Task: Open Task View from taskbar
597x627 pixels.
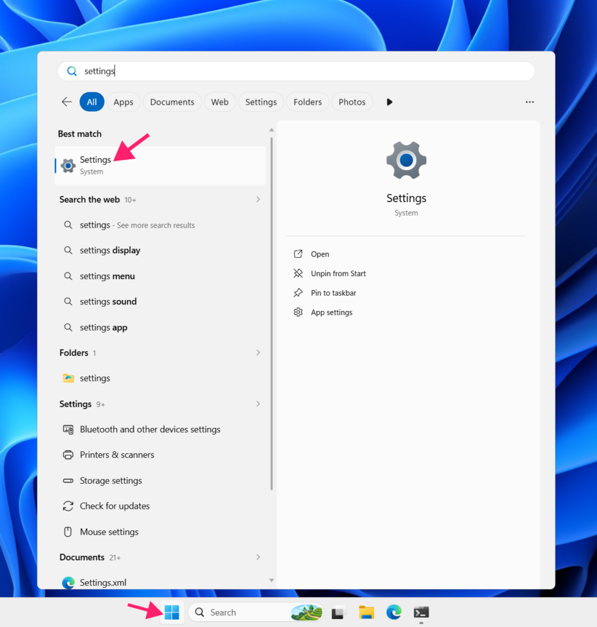Action: [338, 612]
